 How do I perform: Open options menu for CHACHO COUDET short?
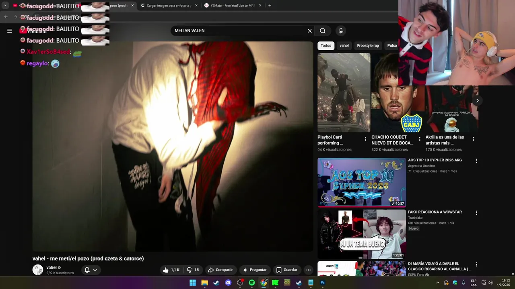pyautogui.click(x=420, y=139)
